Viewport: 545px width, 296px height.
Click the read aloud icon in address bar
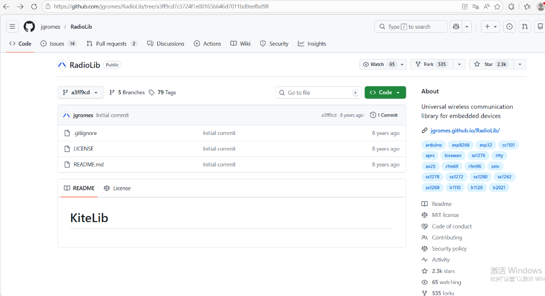(x=487, y=7)
